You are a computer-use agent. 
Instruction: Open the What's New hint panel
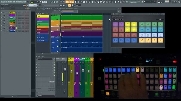pyautogui.click(x=135, y=2)
